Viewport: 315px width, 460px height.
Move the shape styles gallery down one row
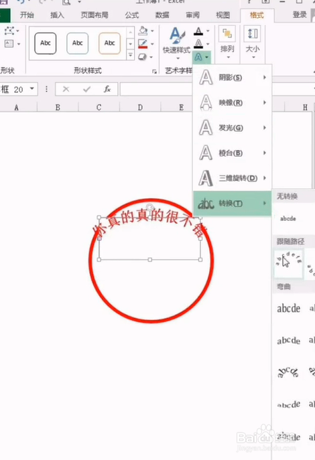(130, 44)
